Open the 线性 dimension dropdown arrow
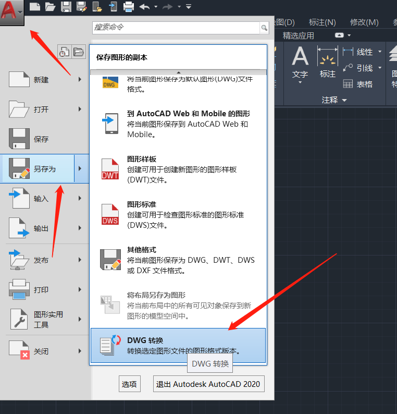Screen dimensions: 397x414 [x=380, y=52]
